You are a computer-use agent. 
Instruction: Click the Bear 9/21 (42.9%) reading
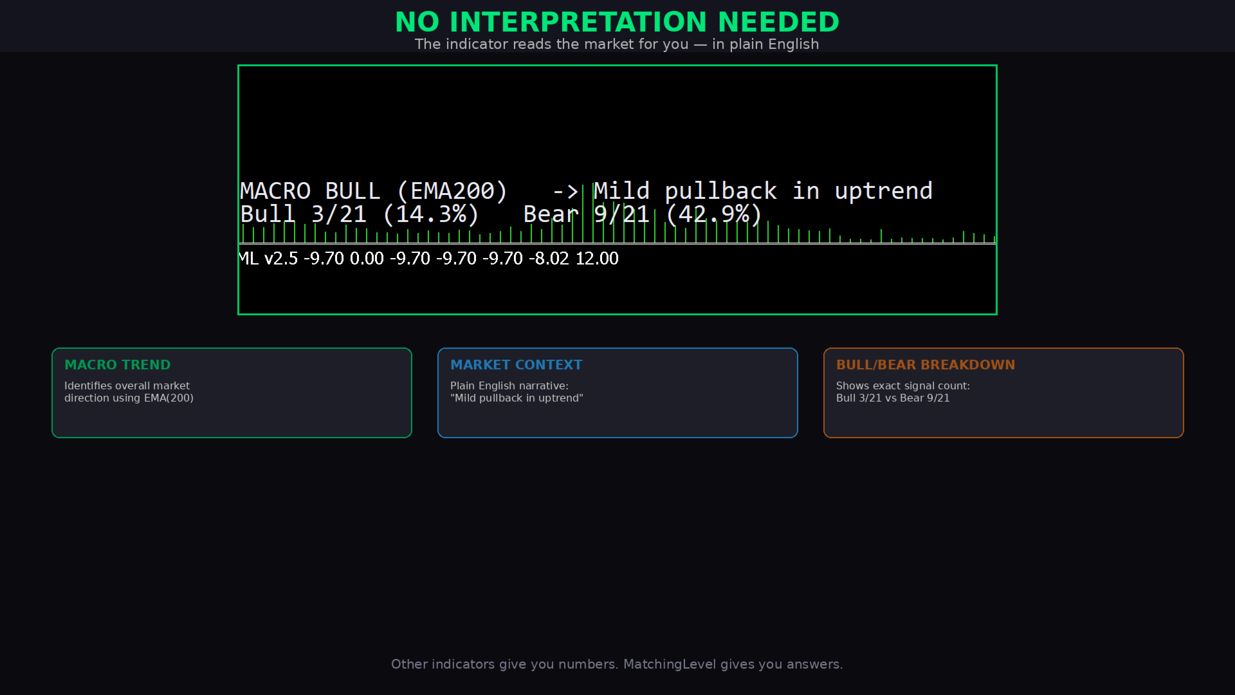(x=642, y=214)
